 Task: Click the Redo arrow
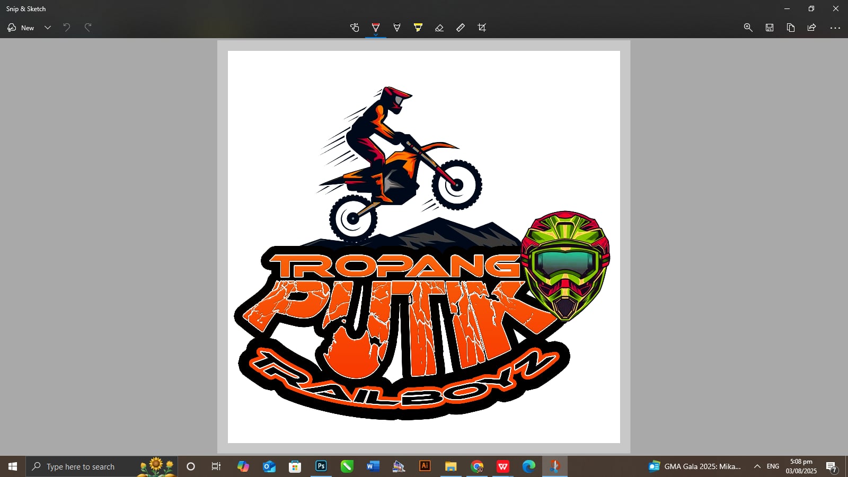88,28
